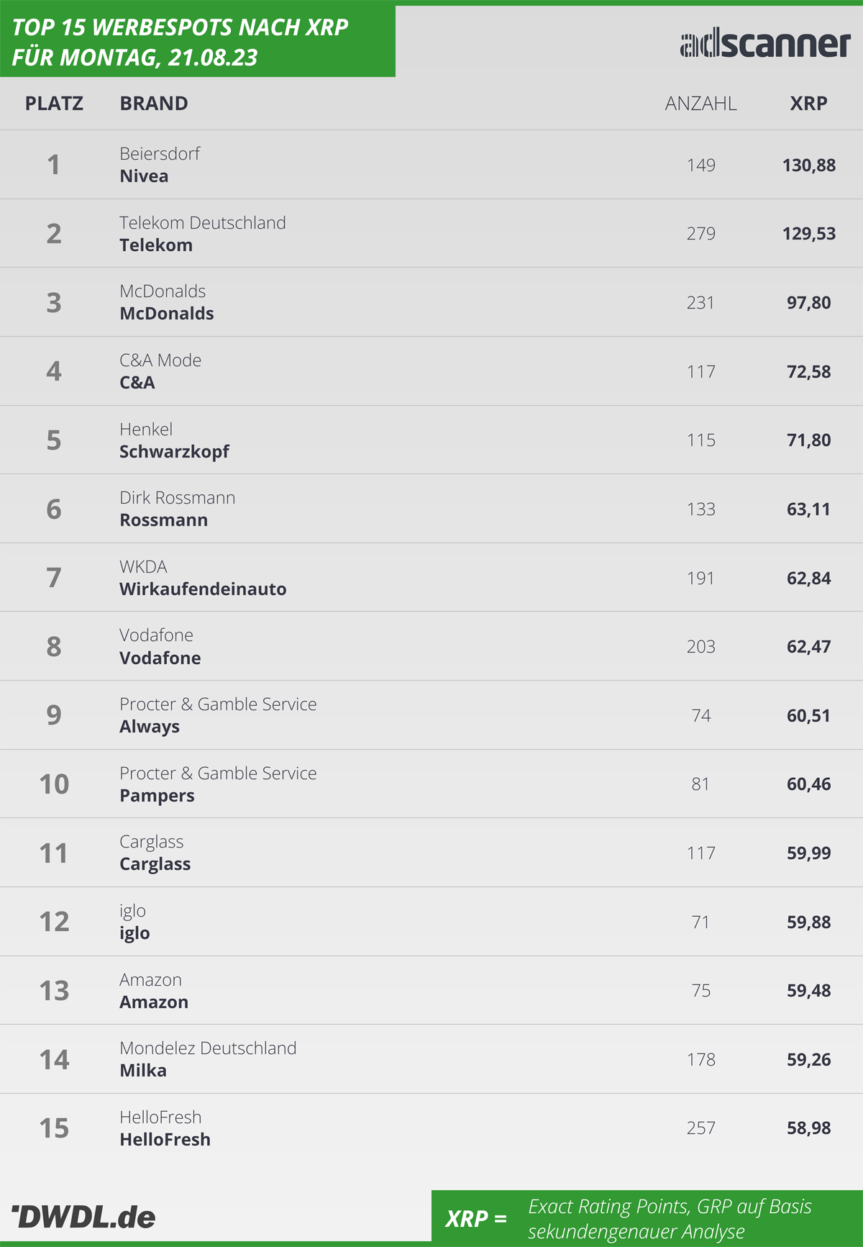Click the DWDL.de logo

pos(83,1217)
